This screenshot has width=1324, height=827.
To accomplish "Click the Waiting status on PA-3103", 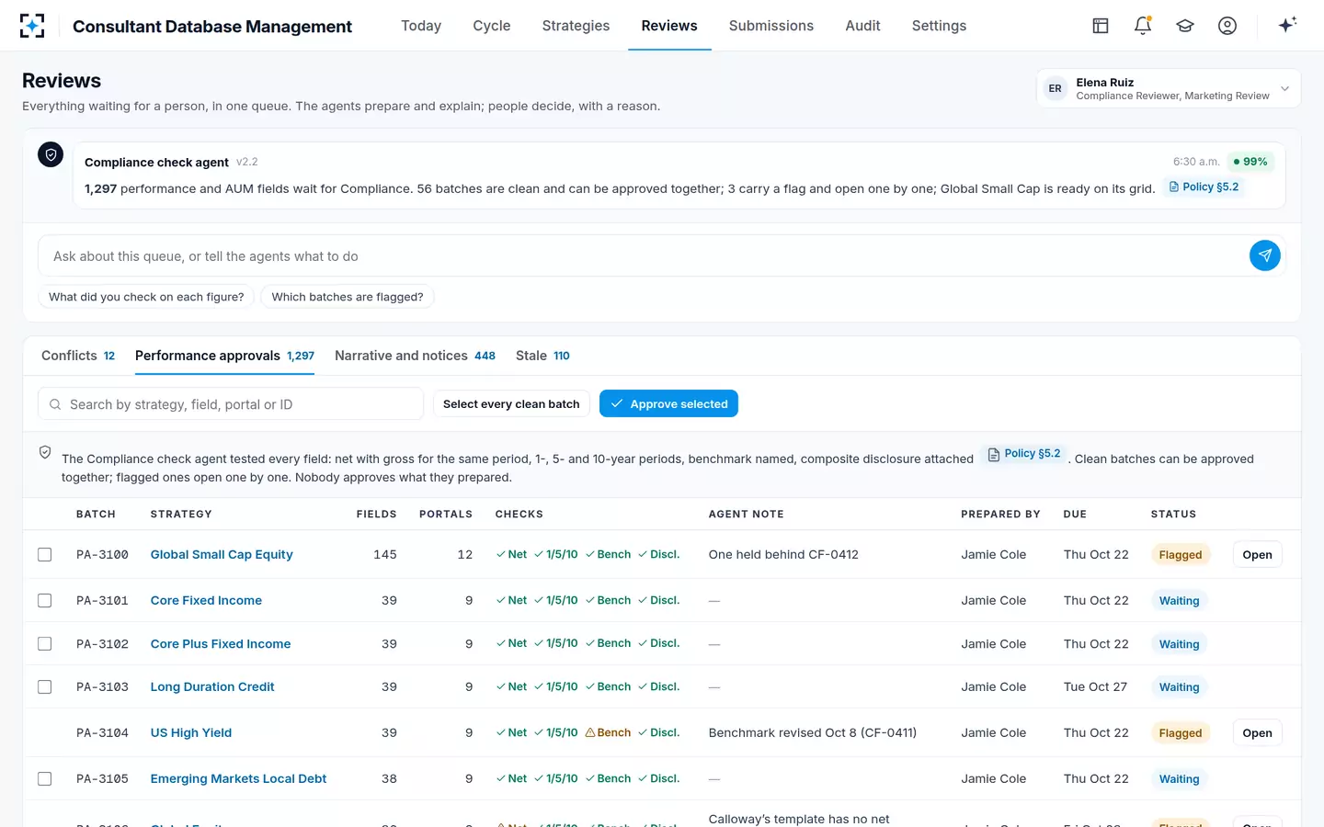I will click(x=1179, y=686).
